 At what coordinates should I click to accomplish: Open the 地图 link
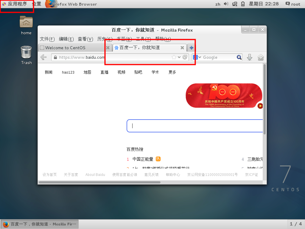click(87, 72)
